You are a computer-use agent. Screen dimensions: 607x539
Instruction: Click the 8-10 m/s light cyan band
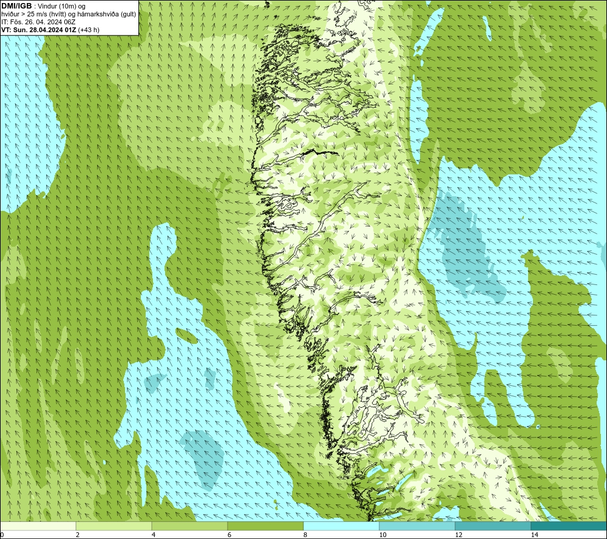pyautogui.click(x=341, y=526)
